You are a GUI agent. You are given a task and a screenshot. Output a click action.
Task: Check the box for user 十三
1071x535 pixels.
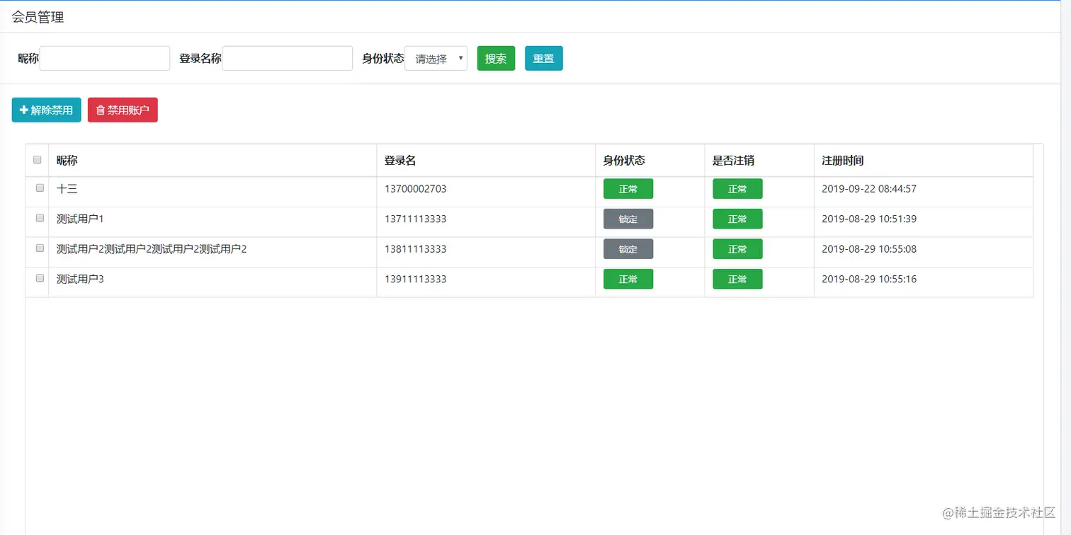pyautogui.click(x=40, y=188)
